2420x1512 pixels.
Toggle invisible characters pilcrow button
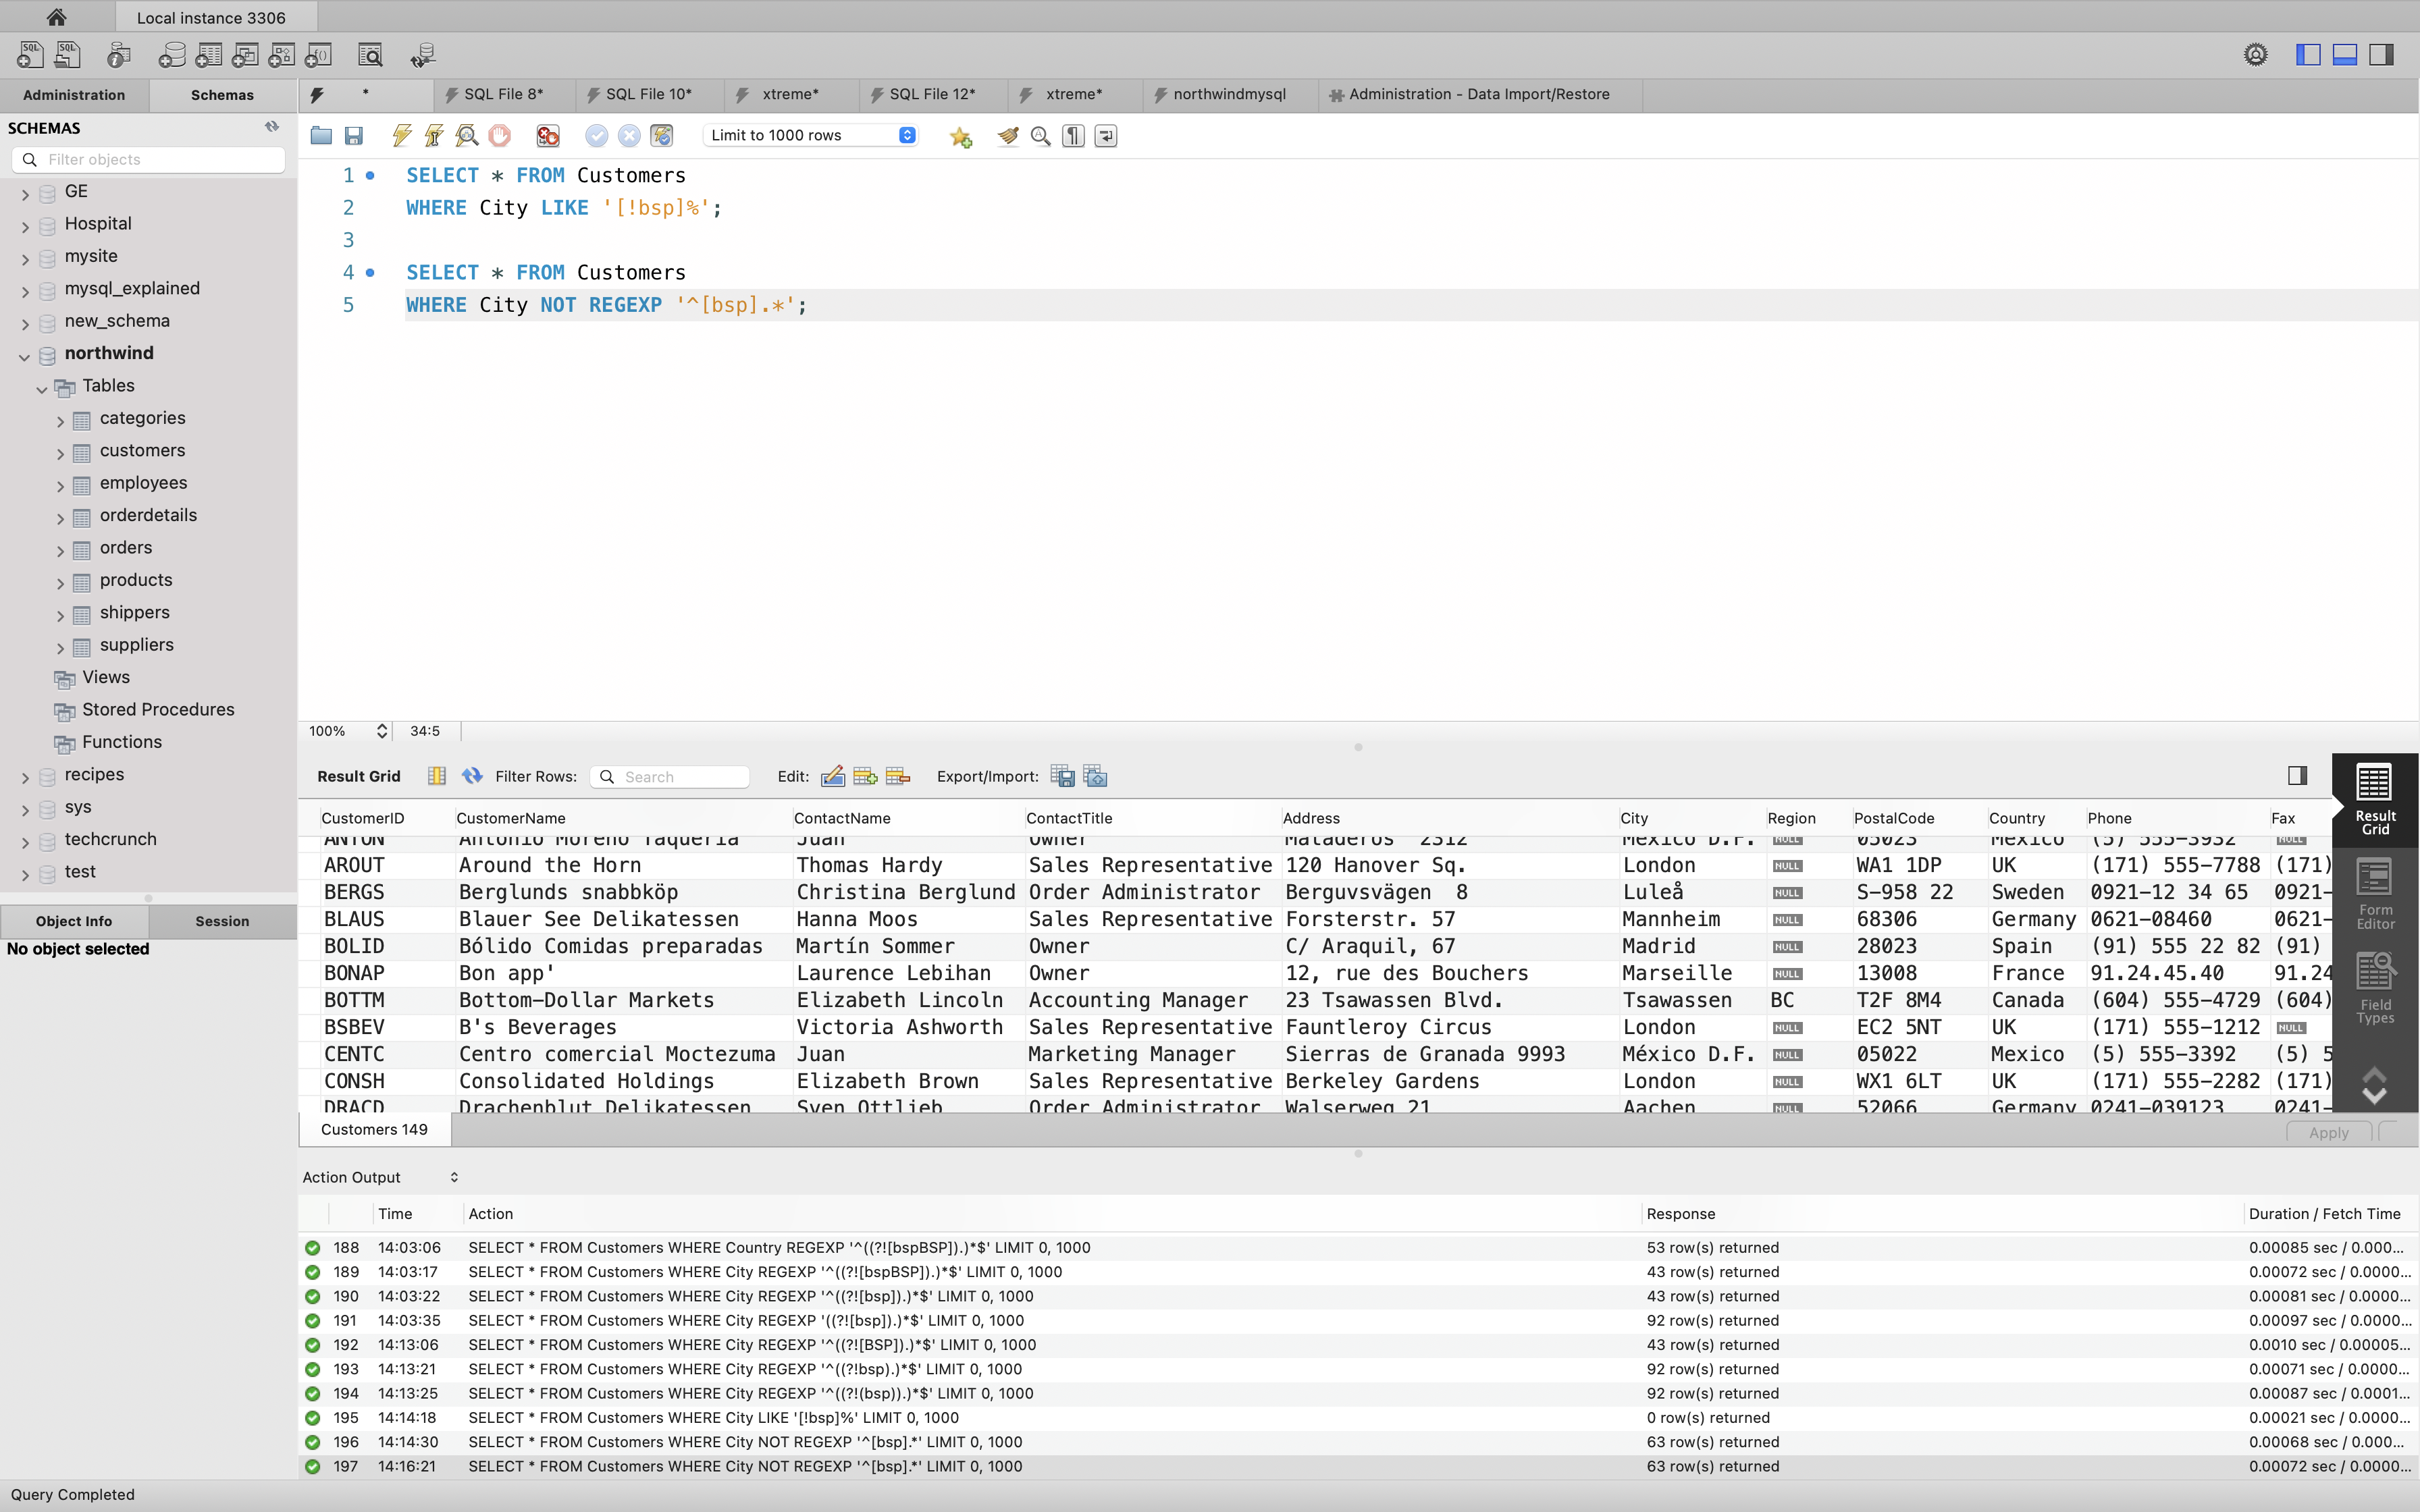1073,136
